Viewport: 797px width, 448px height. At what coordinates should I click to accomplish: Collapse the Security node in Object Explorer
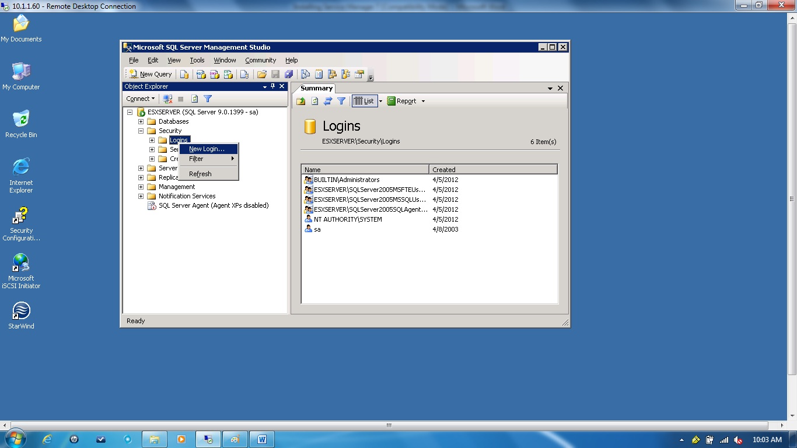140,131
